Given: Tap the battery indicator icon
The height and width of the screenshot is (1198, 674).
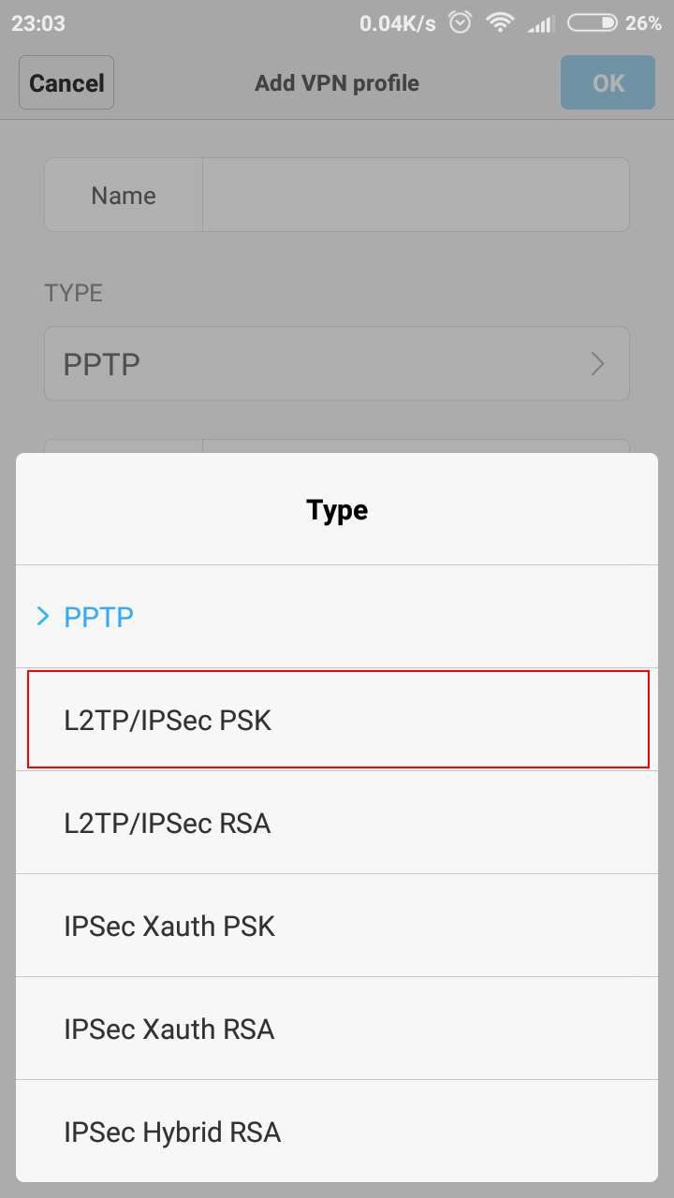Looking at the screenshot, I should click(593, 23).
